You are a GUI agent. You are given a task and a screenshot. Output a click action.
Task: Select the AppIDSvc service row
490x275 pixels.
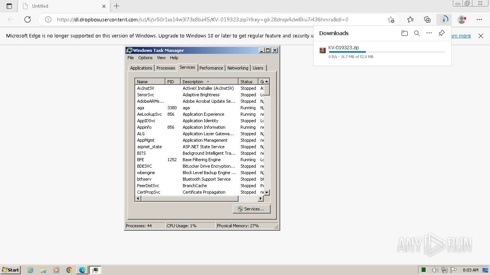coord(199,121)
